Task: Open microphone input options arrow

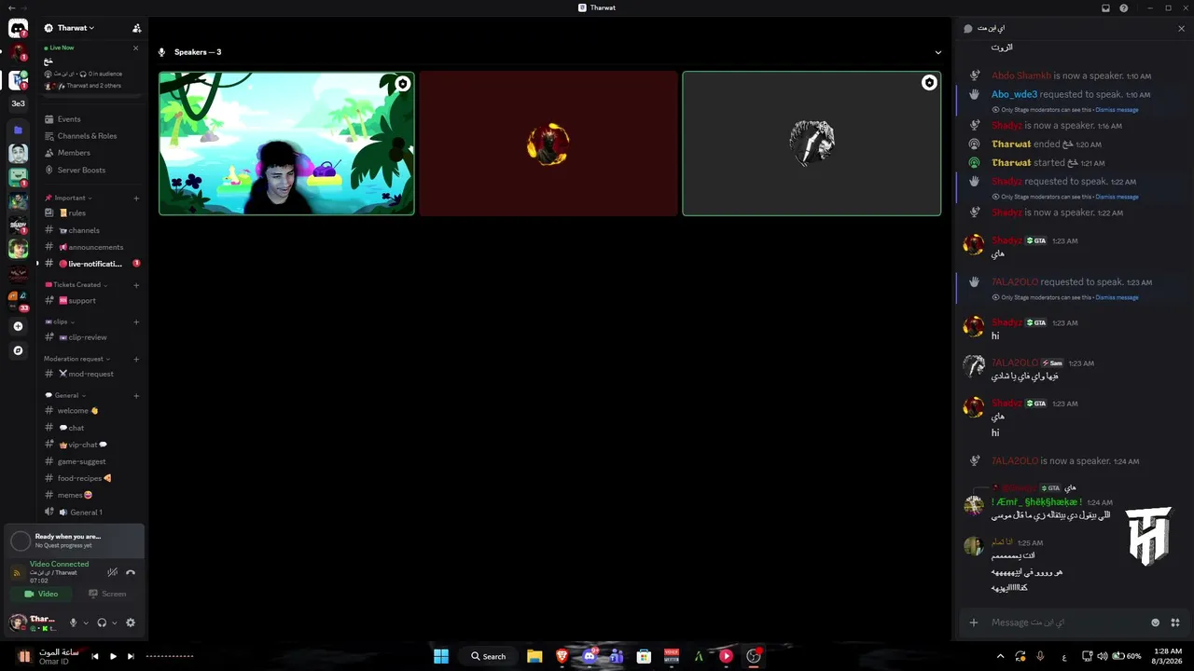Action: click(86, 623)
